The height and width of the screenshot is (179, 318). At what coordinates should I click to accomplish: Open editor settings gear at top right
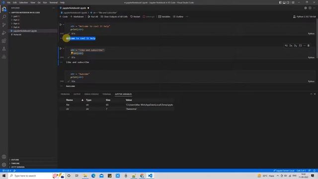click(x=306, y=8)
